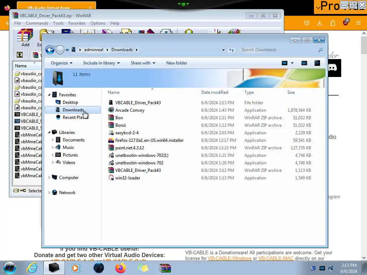Expand the Videos library node
The image size is (367, 275).
pos(53,162)
